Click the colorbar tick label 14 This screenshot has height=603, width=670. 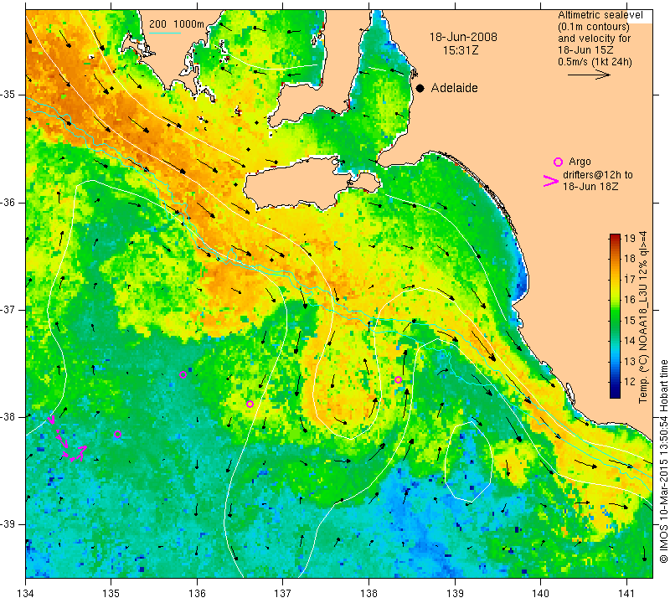pyautogui.click(x=630, y=341)
